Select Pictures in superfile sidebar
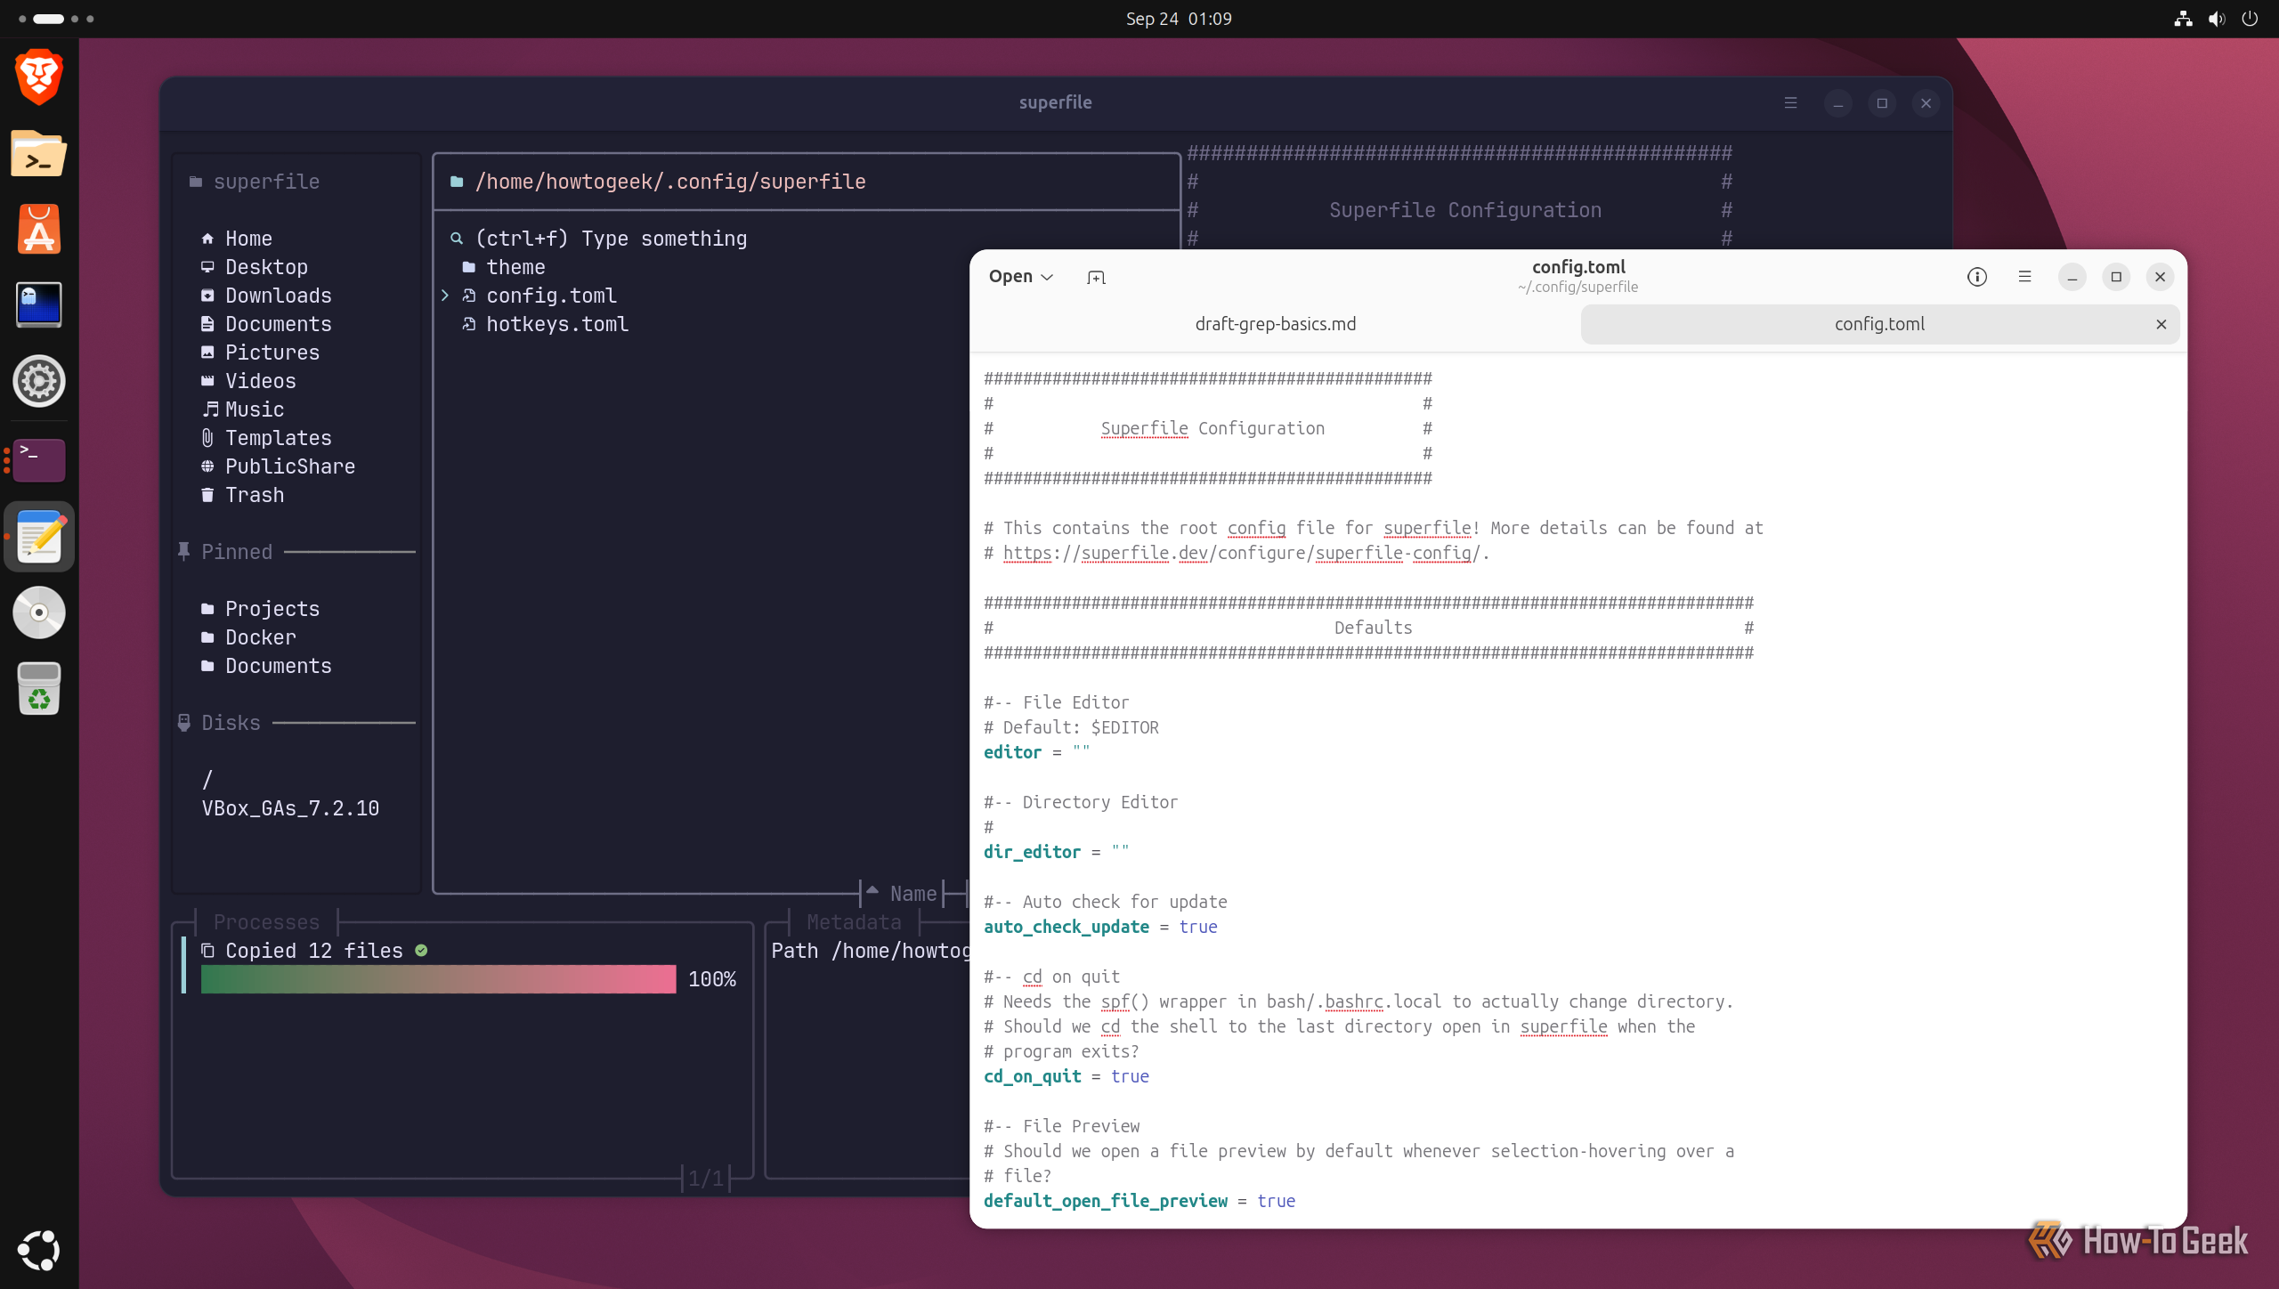The height and width of the screenshot is (1289, 2279). click(x=260, y=353)
